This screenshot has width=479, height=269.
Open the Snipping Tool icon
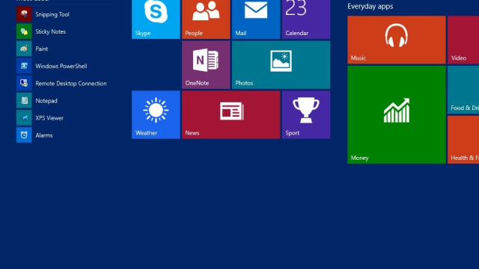pyautogui.click(x=24, y=14)
